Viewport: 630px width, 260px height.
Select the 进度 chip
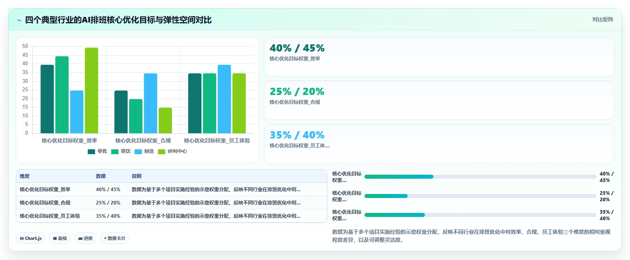(85, 238)
